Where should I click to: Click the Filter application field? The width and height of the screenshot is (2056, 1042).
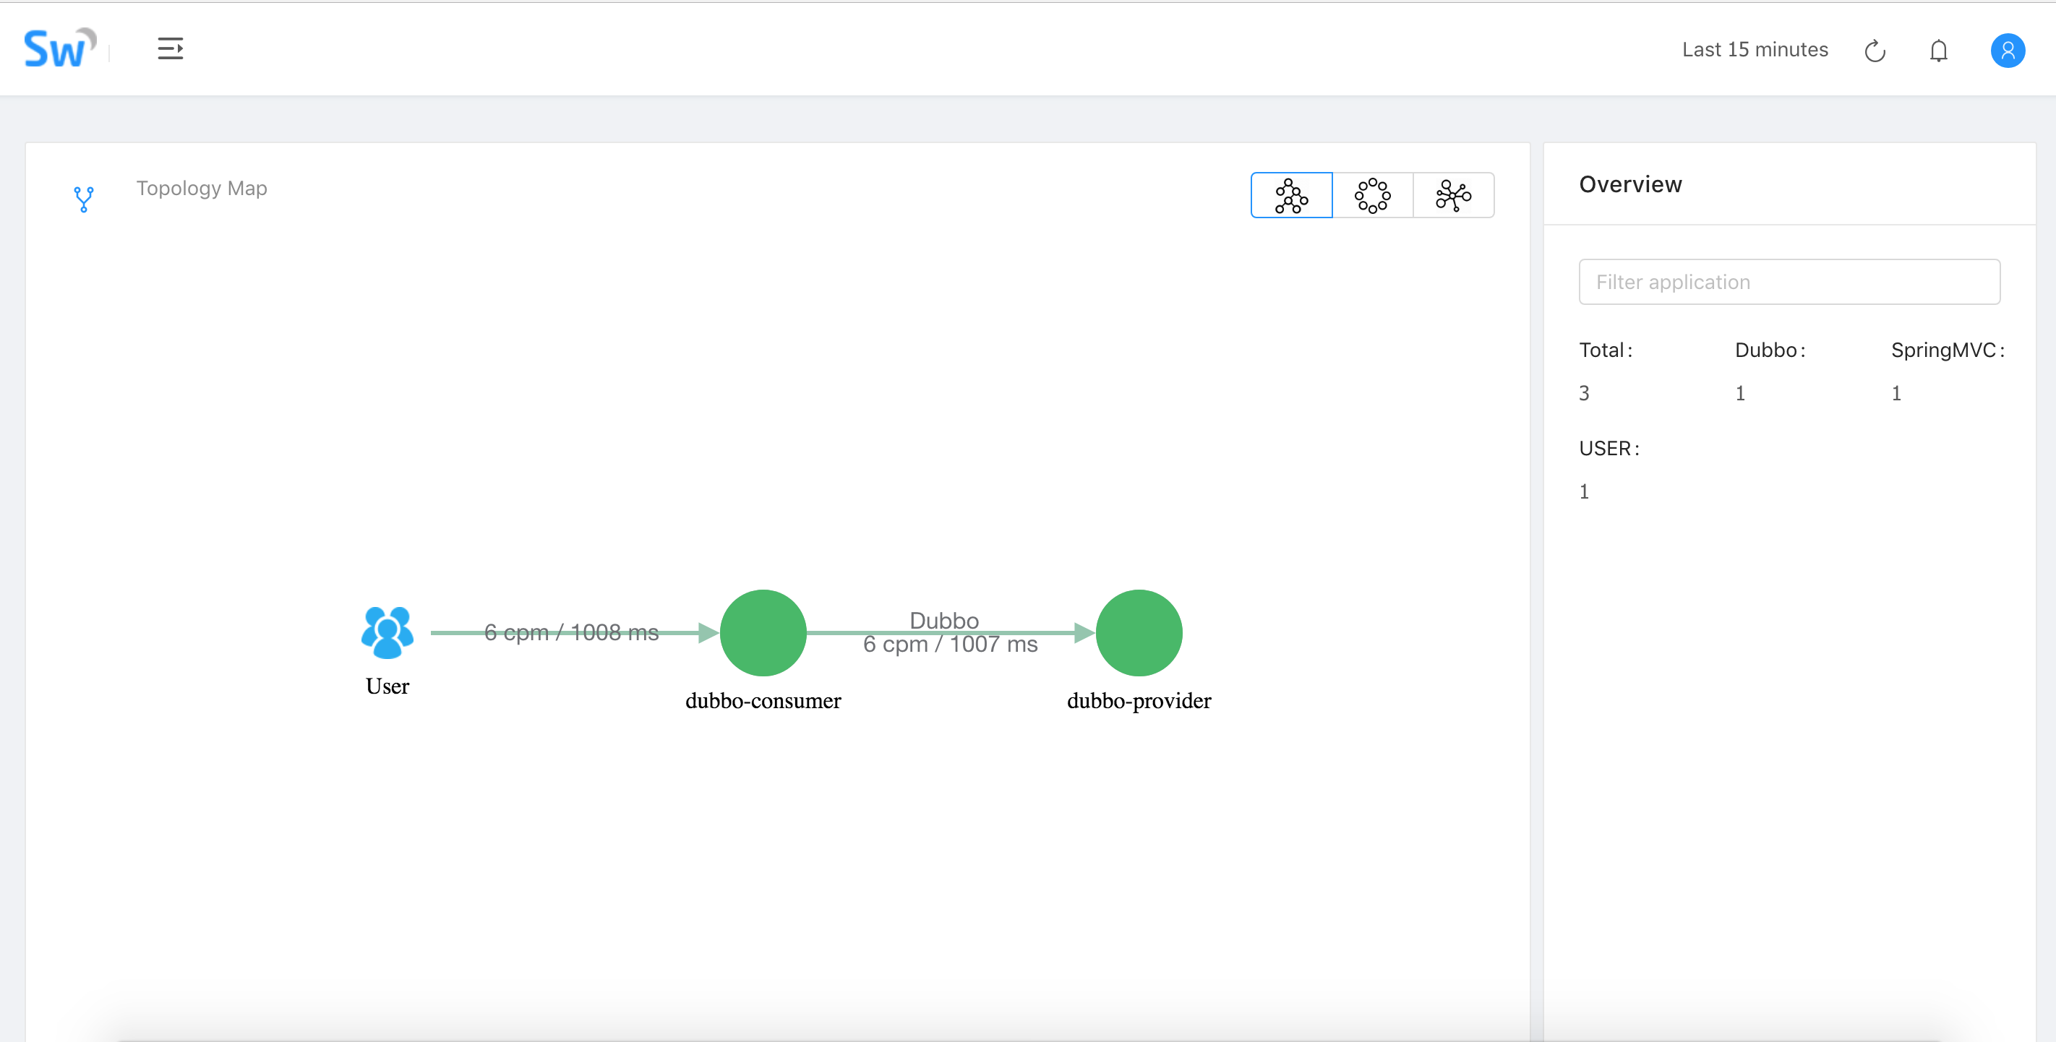click(1789, 282)
